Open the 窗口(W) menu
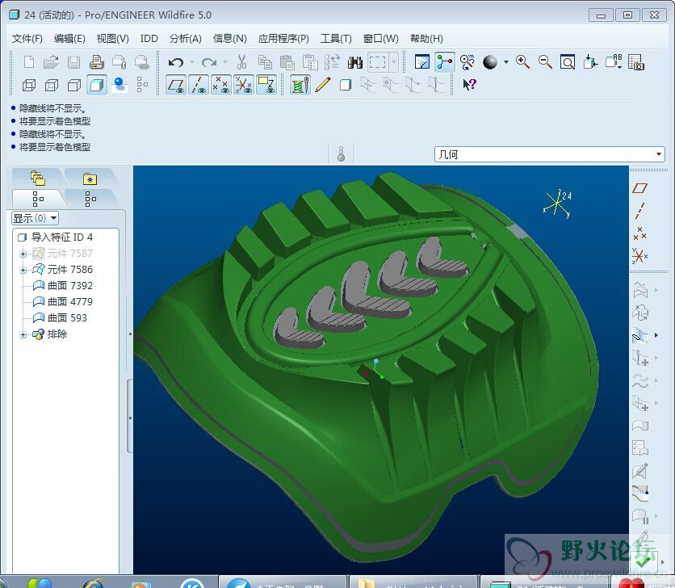675x588 pixels. (380, 39)
